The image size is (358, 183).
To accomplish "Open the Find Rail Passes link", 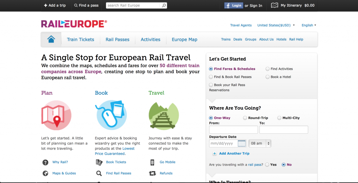I will 119,174.
